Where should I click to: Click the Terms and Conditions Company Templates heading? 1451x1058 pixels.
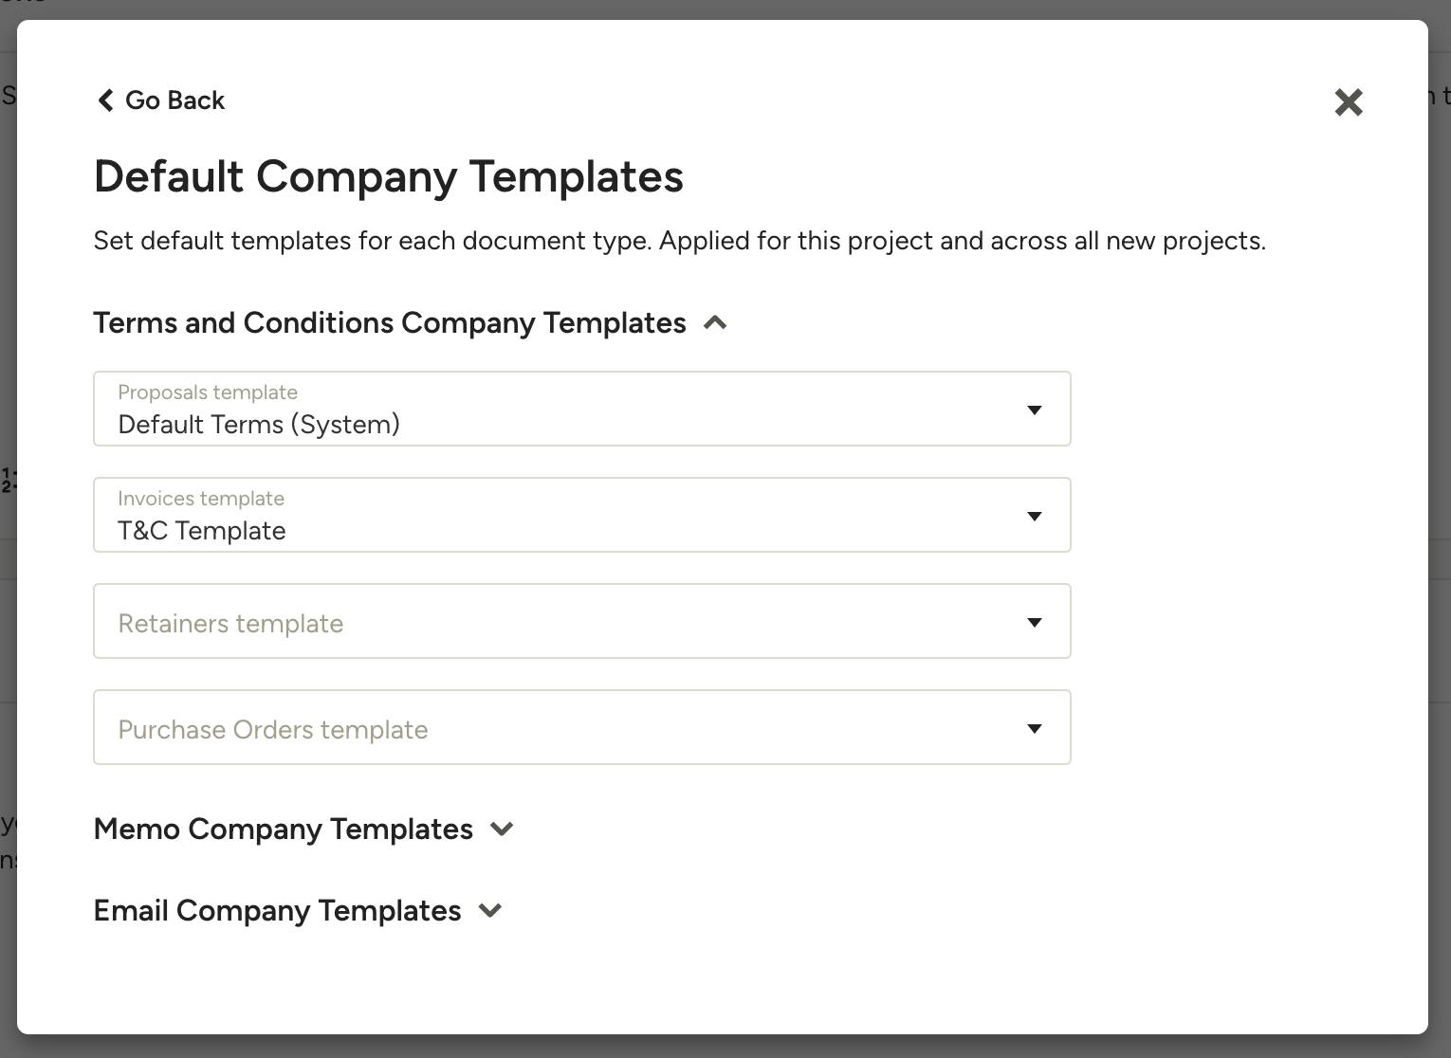pyautogui.click(x=389, y=323)
